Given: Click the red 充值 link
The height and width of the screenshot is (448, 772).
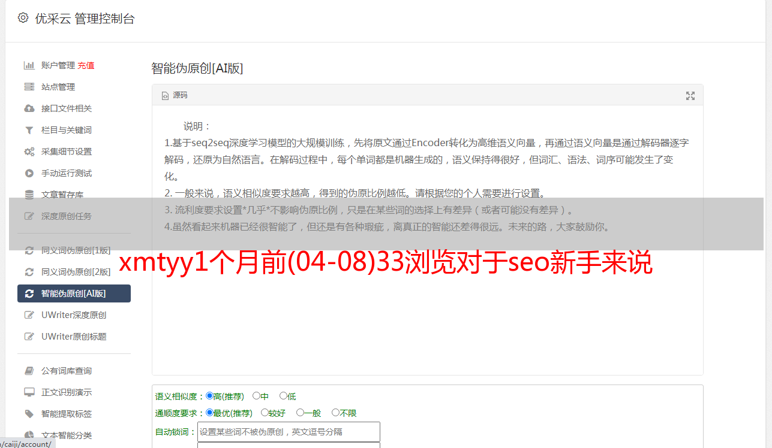Looking at the screenshot, I should [86, 65].
